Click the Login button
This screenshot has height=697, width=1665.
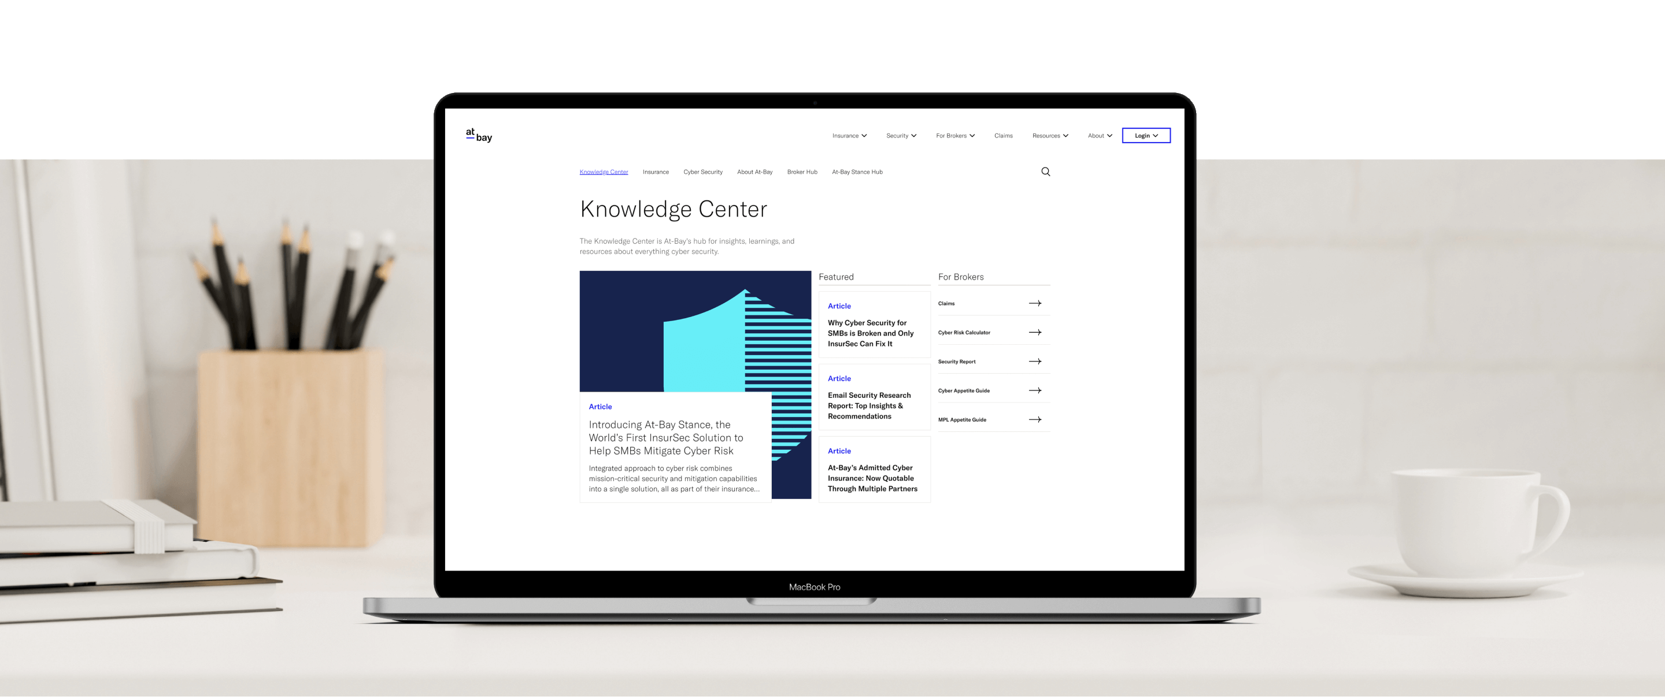[x=1146, y=136]
